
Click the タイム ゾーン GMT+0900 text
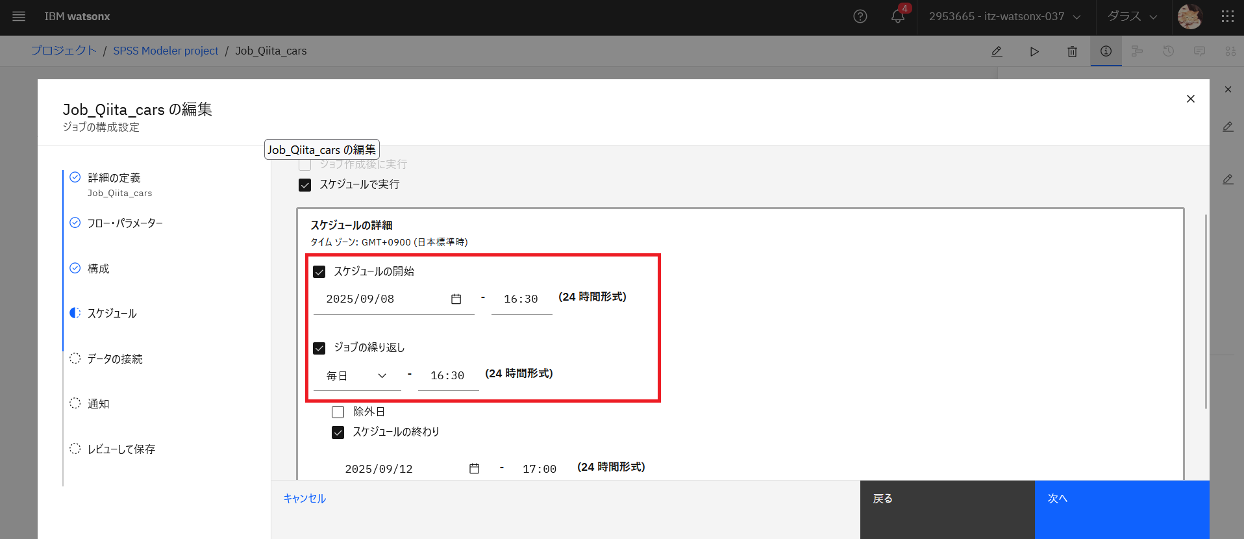coord(389,242)
